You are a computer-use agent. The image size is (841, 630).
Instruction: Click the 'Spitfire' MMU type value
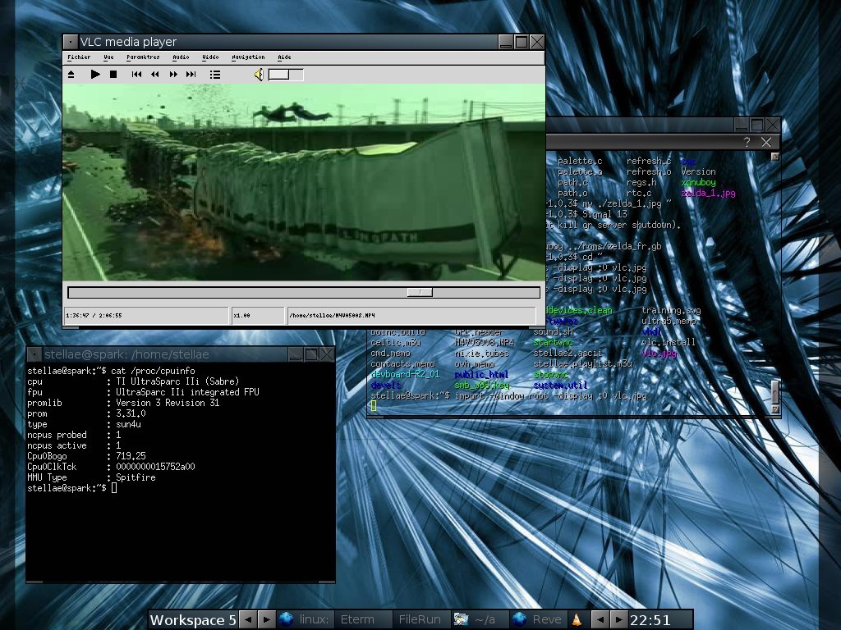(x=136, y=477)
